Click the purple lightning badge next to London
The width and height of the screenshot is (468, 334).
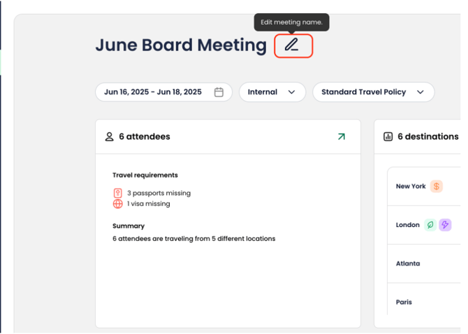445,225
